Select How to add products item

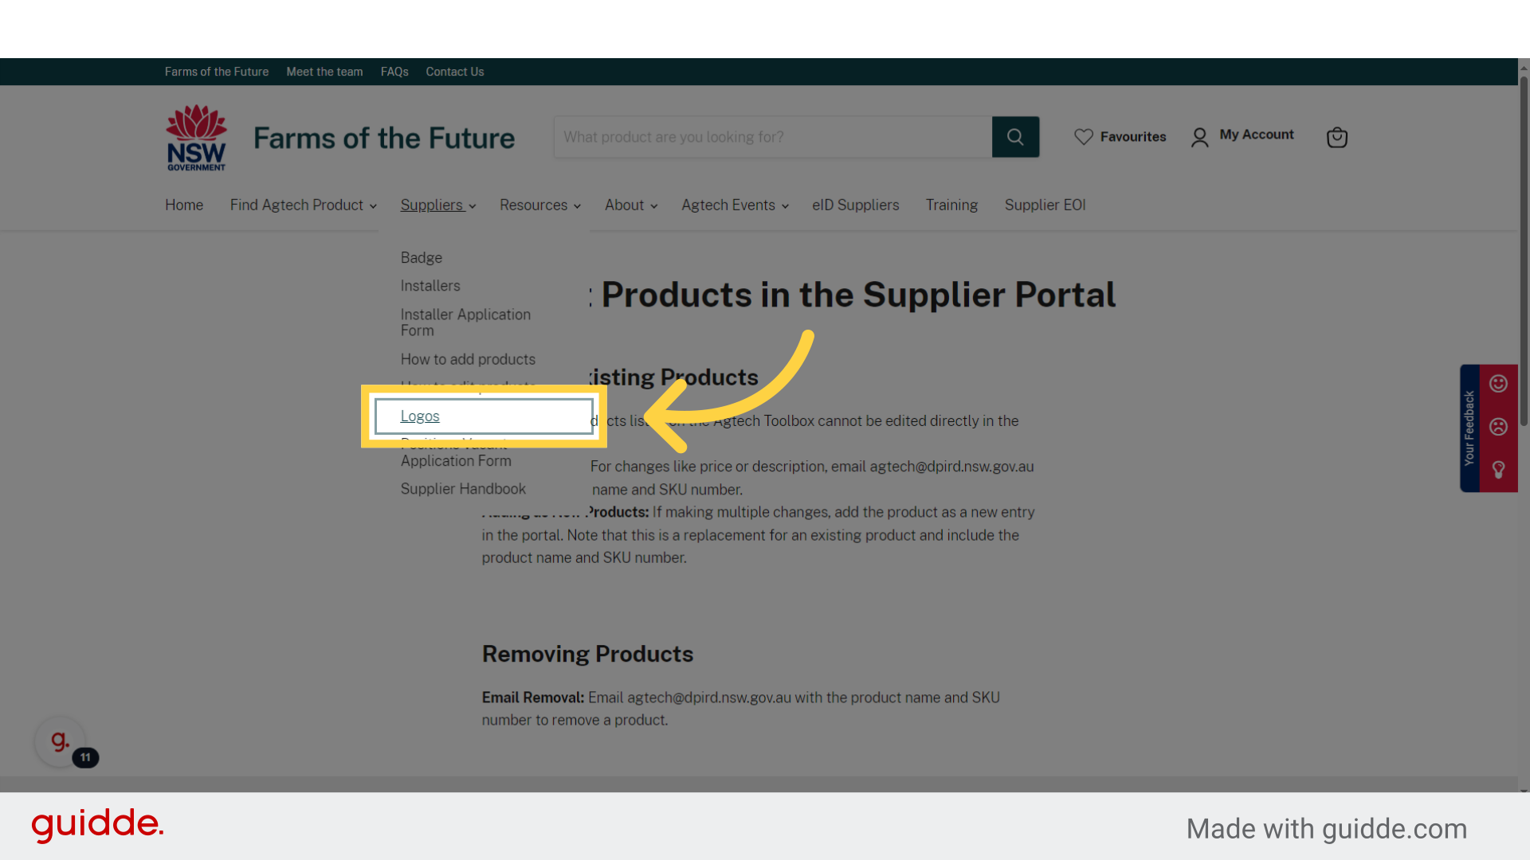[x=468, y=359]
